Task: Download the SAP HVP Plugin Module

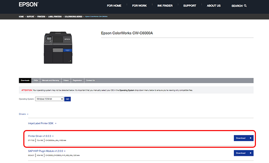Action: click(244, 153)
